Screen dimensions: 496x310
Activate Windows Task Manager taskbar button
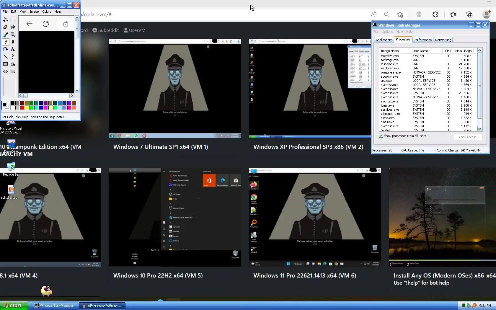point(54,306)
